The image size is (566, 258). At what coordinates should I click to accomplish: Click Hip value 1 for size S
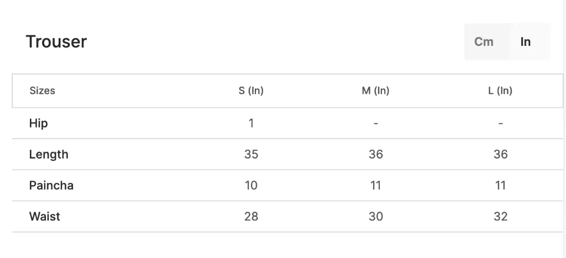(251, 123)
